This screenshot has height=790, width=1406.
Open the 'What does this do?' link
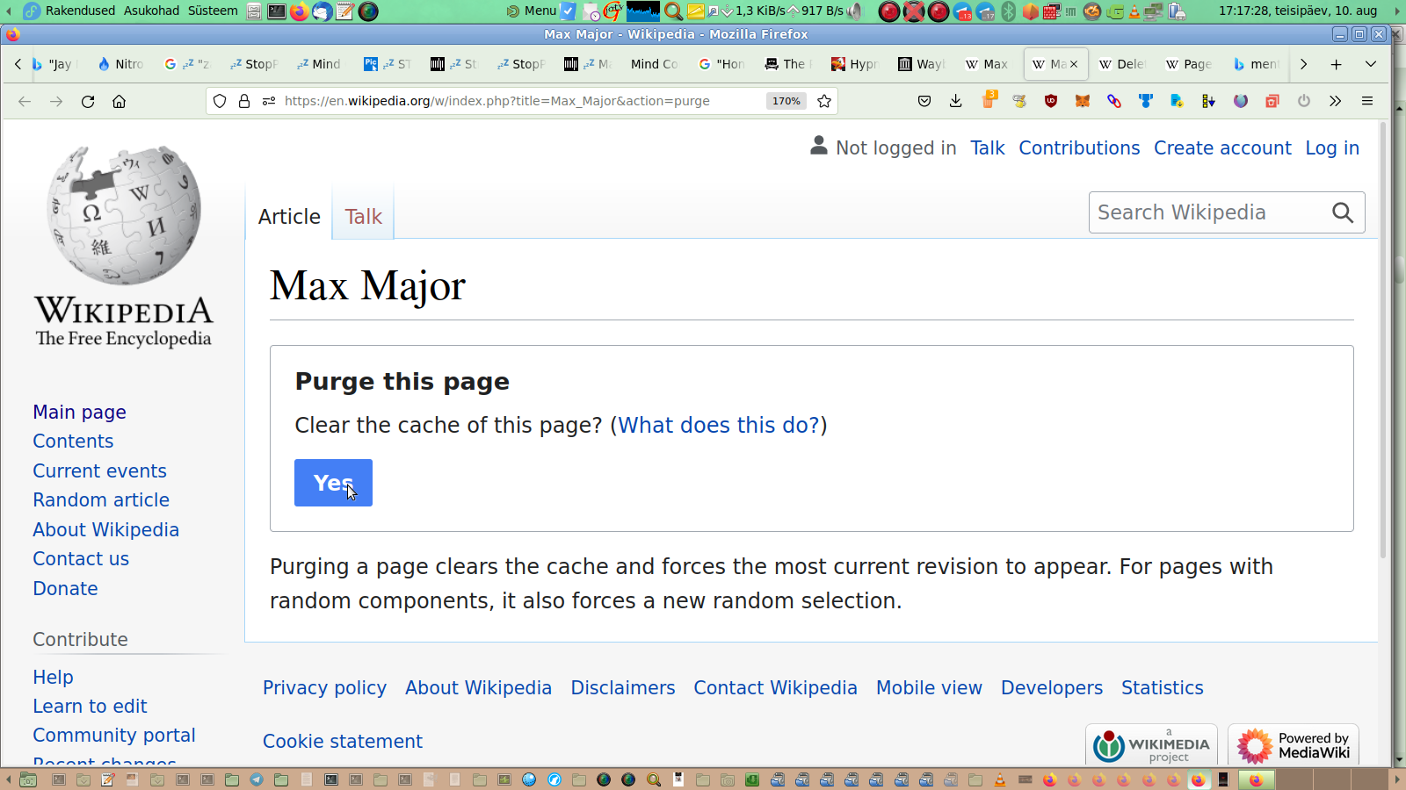coord(718,425)
